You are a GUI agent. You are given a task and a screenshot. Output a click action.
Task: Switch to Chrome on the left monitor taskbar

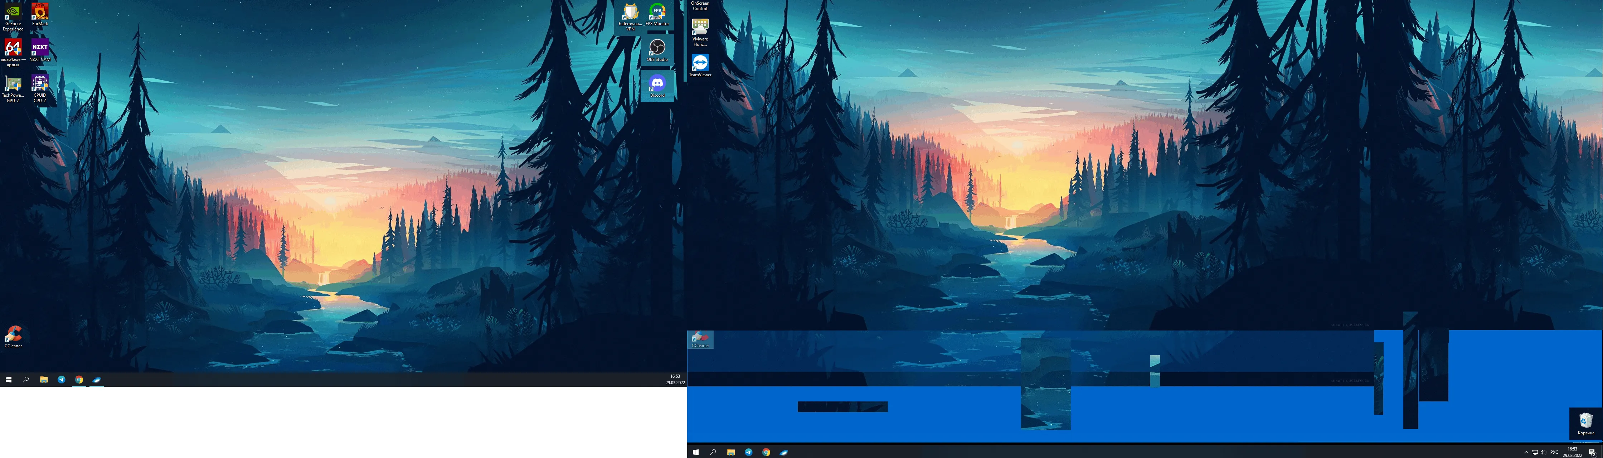coord(79,380)
